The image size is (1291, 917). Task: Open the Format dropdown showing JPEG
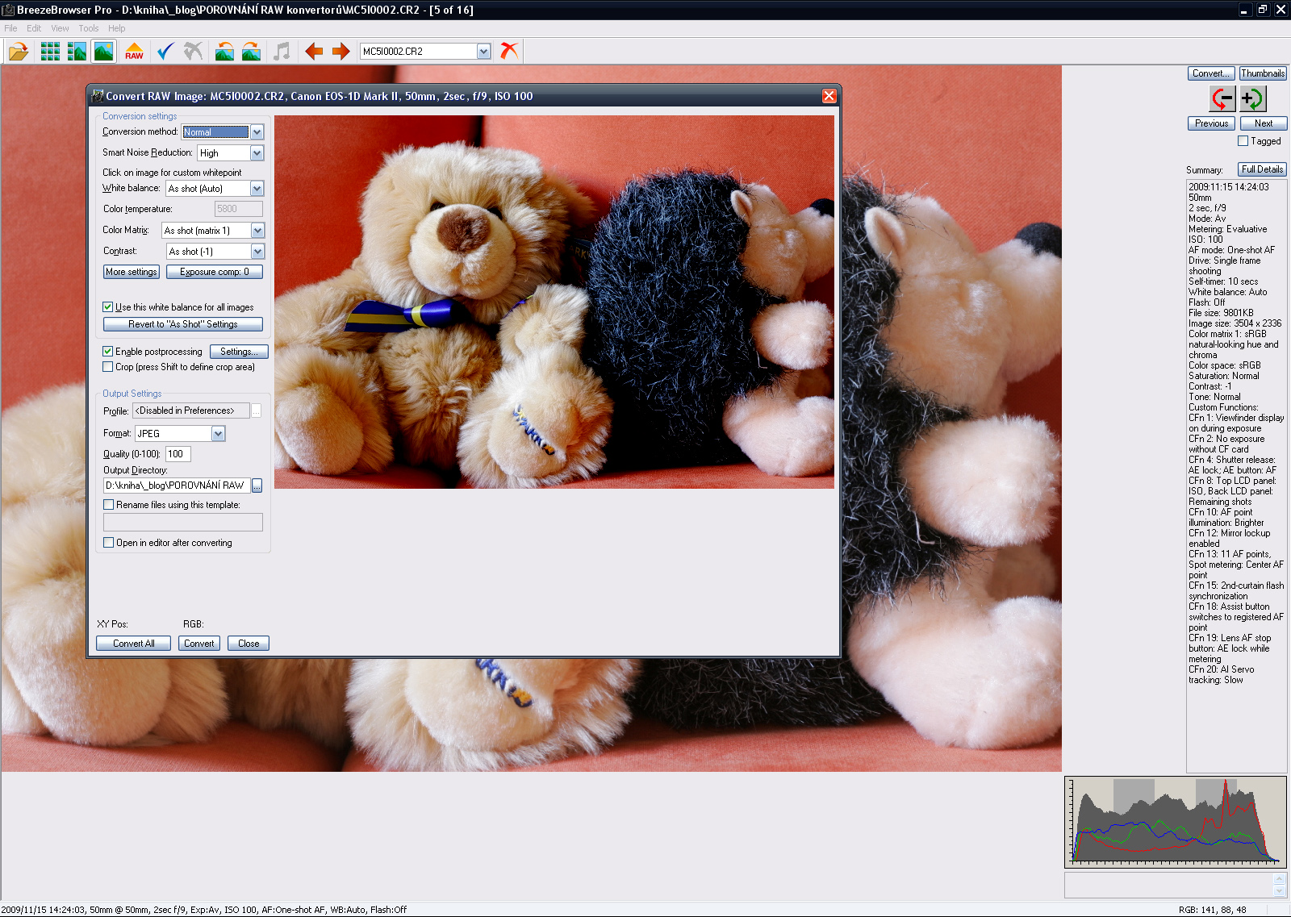(218, 434)
